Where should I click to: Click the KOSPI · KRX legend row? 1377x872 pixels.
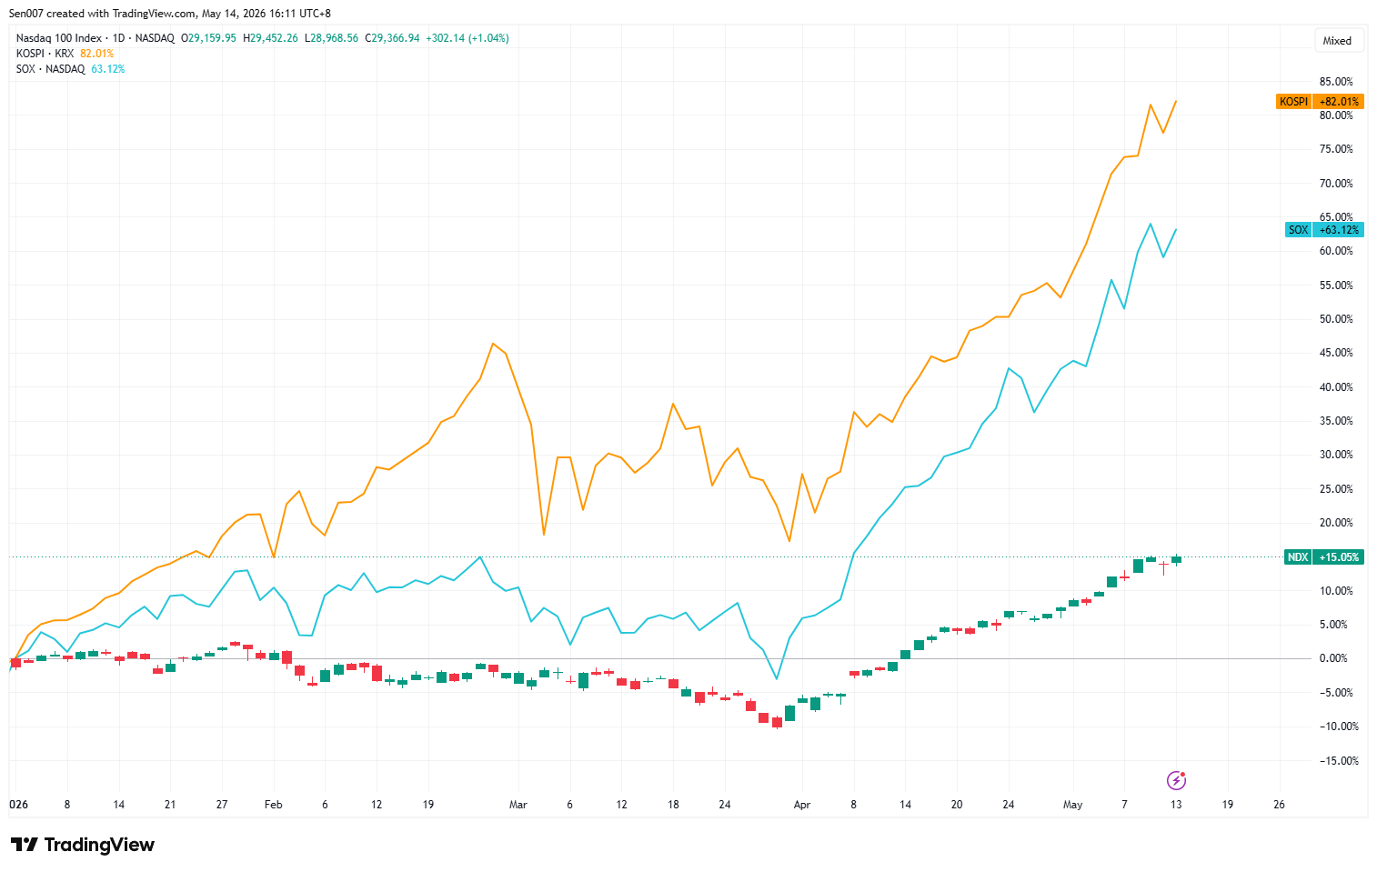click(x=65, y=54)
